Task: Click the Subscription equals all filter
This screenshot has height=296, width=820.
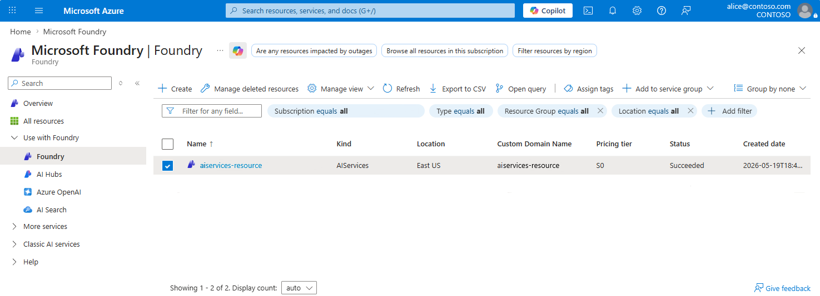Action: click(x=346, y=111)
